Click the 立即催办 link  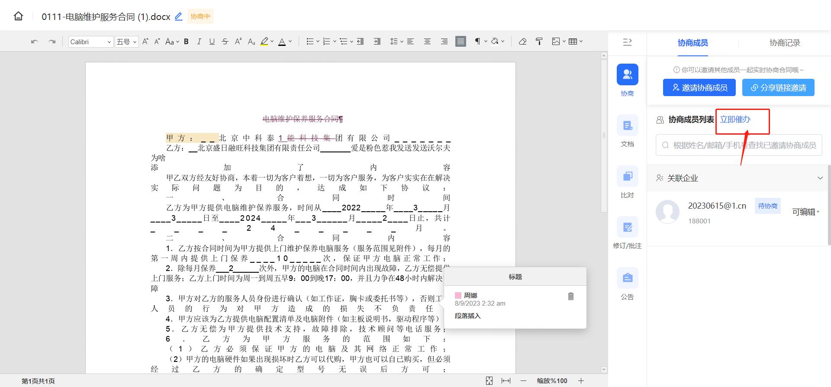click(735, 119)
